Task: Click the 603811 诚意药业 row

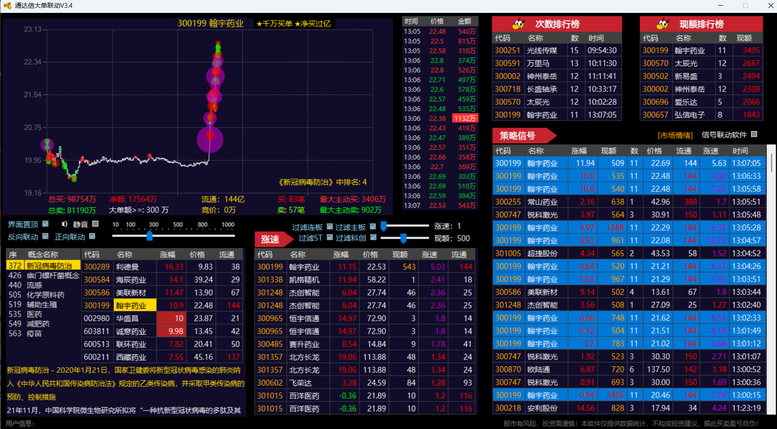Action: pos(162,331)
